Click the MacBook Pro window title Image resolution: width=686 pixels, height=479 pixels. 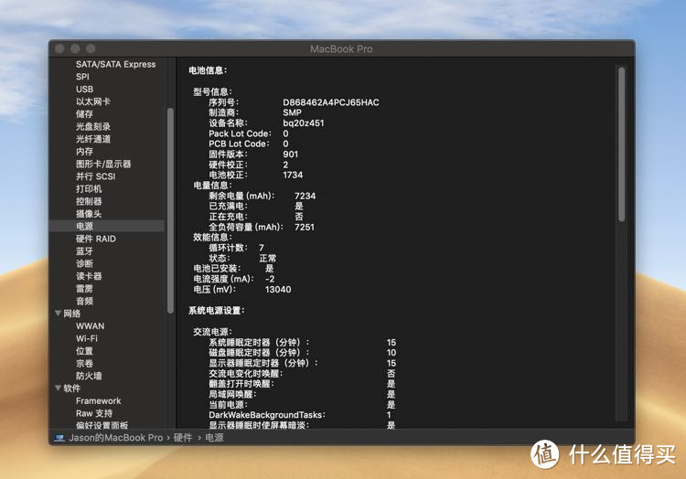click(341, 49)
